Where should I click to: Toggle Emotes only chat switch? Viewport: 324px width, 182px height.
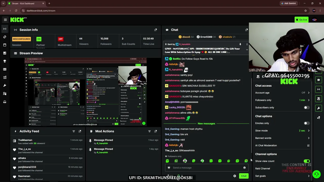click(x=307, y=123)
